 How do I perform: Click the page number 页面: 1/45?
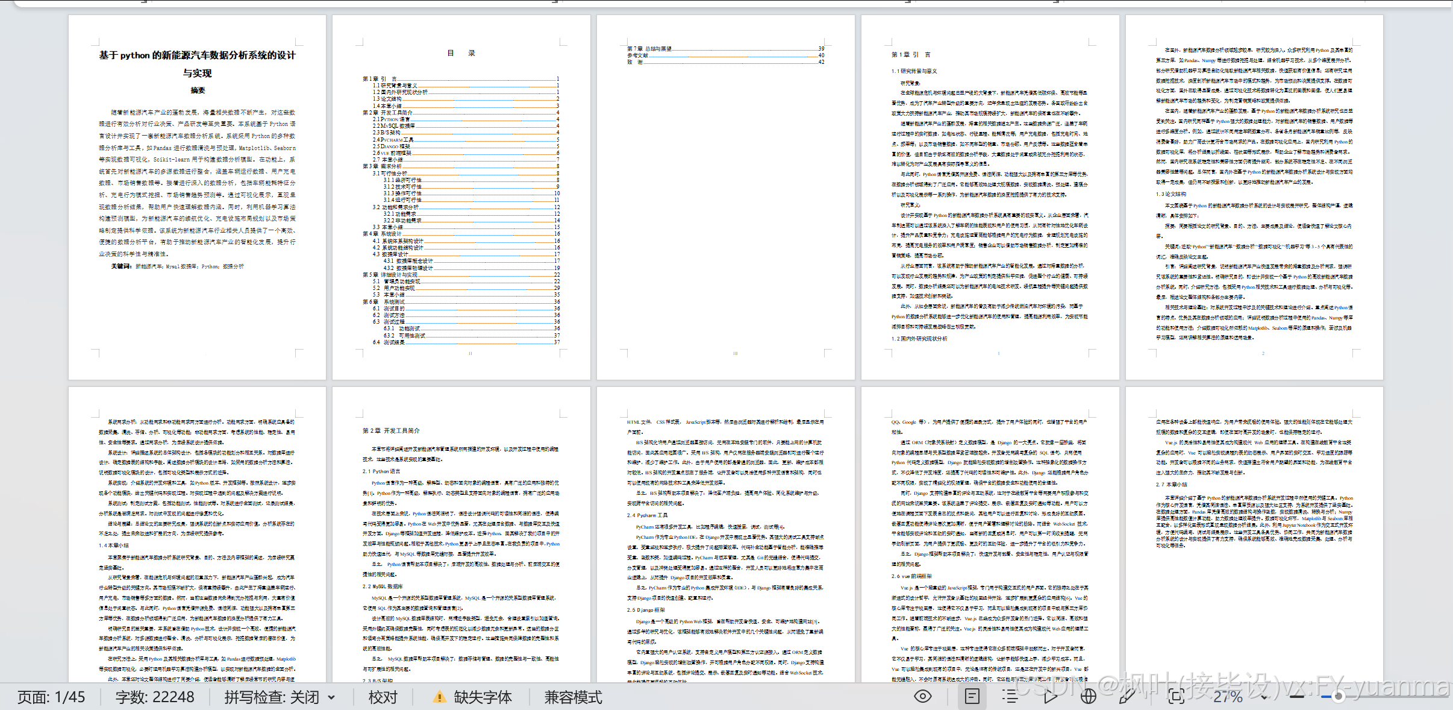[51, 697]
